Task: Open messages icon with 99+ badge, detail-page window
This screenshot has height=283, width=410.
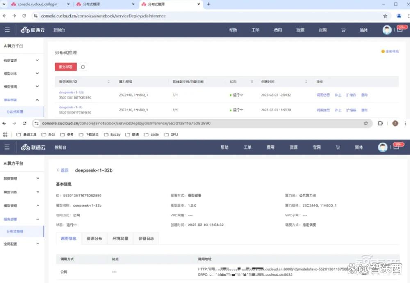Action: click(396, 147)
